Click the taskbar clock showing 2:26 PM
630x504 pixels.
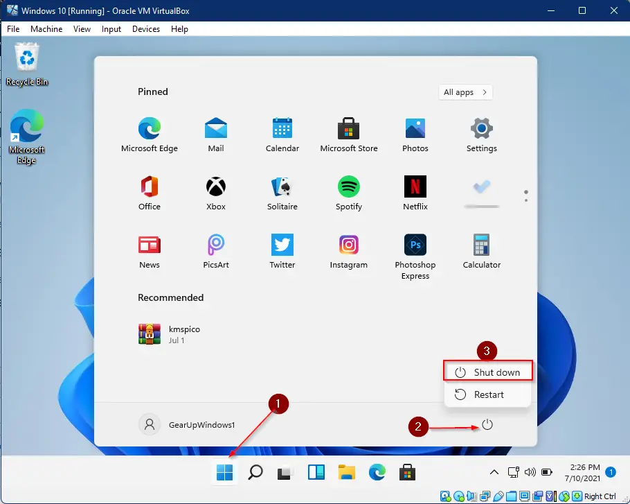click(584, 472)
